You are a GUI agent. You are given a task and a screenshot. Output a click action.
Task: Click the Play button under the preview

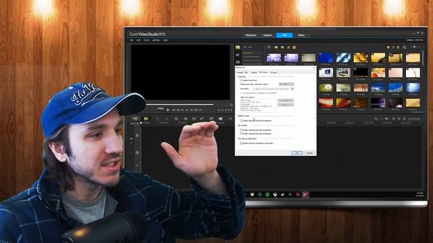[x=168, y=110]
